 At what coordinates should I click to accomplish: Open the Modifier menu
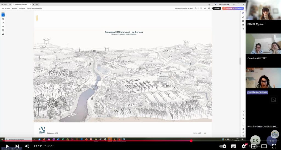coord(15,9)
